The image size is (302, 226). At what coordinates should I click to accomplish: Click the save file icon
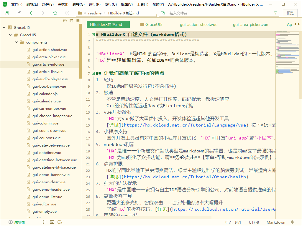19,13
